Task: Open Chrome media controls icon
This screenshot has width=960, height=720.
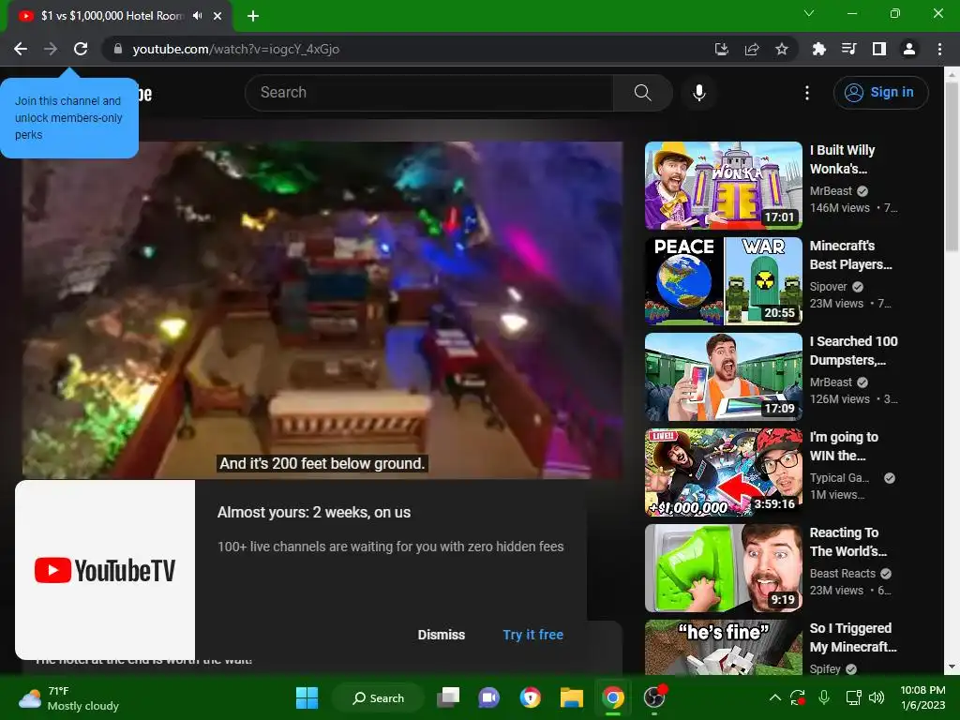Action: pos(848,49)
